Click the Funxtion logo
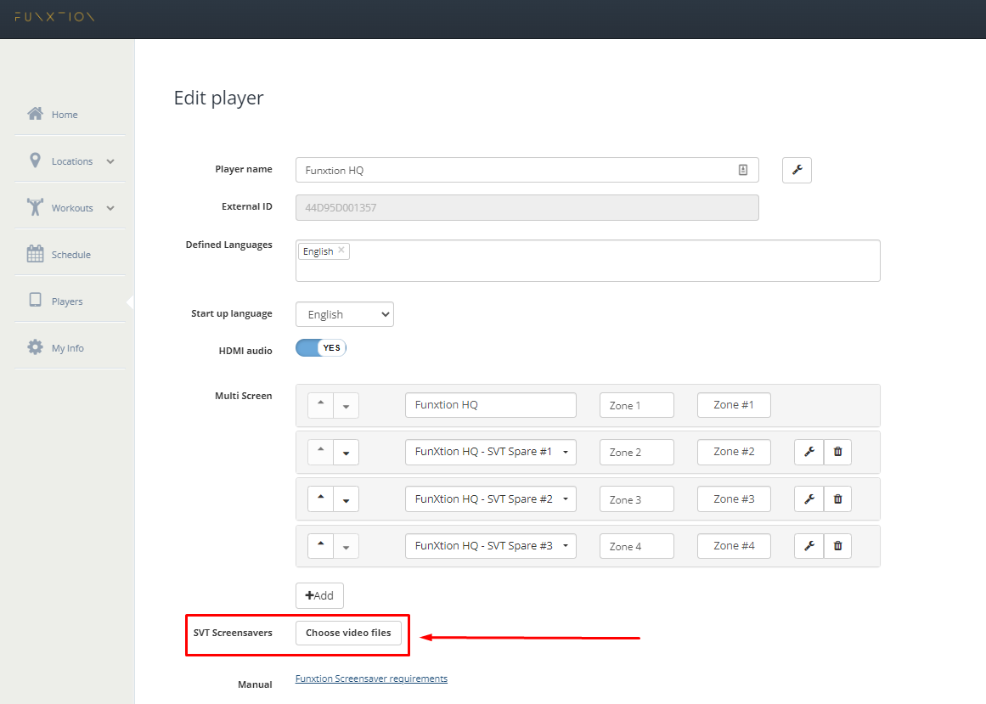Screen dimensions: 986x704 pyautogui.click(x=54, y=16)
